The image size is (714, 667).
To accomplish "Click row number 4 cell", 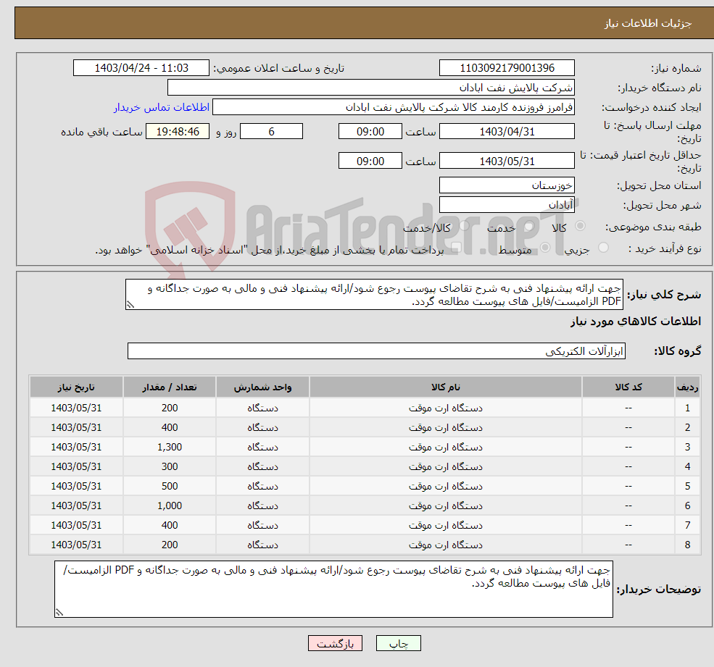I will pos(687,466).
